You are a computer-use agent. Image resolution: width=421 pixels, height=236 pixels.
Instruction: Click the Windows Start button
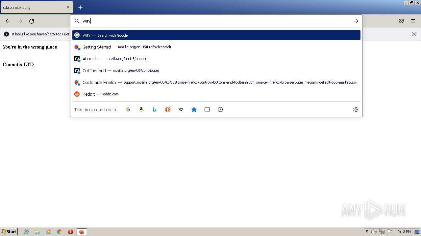click(9, 232)
